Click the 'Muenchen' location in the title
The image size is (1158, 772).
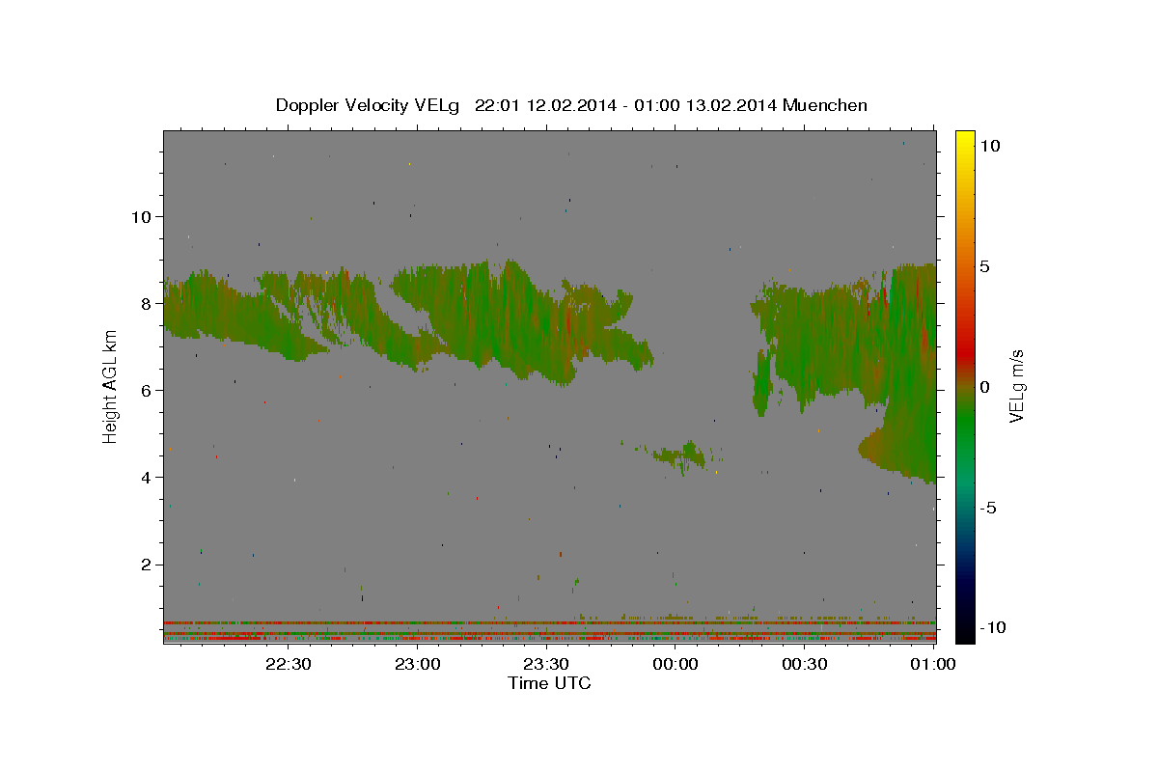pos(825,105)
